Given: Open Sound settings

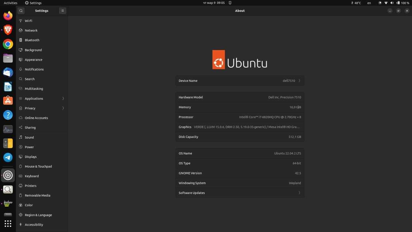Looking at the screenshot, I should (42, 137).
